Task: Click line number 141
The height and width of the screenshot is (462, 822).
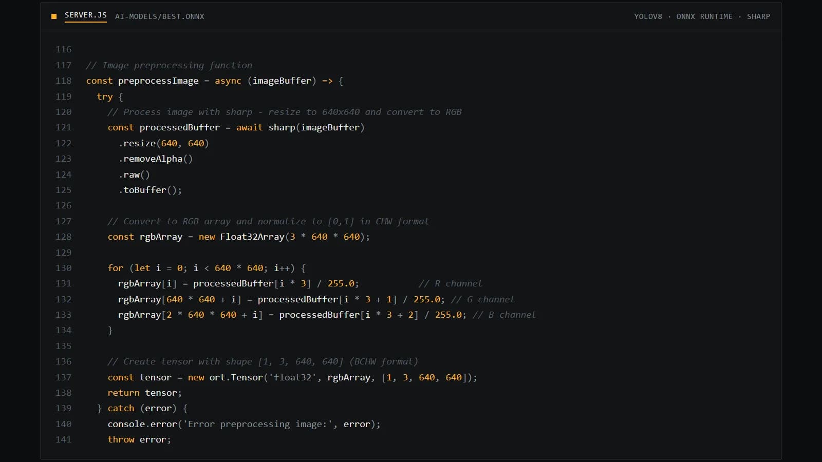Action: tap(64, 439)
